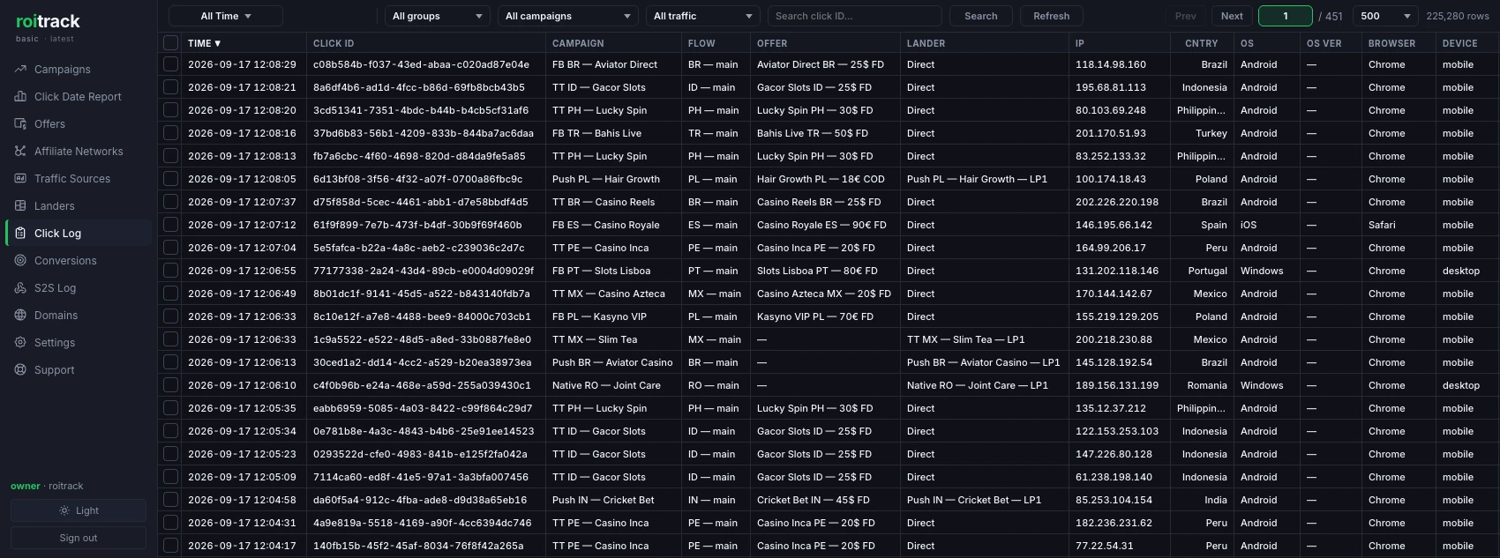Check the Casino Royale ES row checkbox
This screenshot has width=1500, height=558.
170,225
